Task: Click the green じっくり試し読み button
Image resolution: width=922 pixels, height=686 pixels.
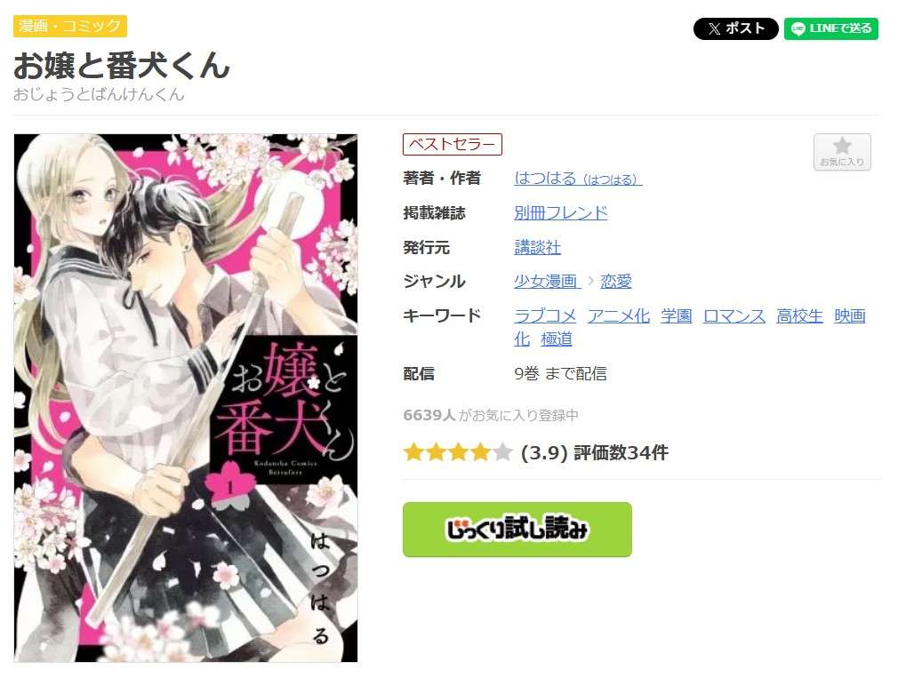Action: (x=517, y=529)
